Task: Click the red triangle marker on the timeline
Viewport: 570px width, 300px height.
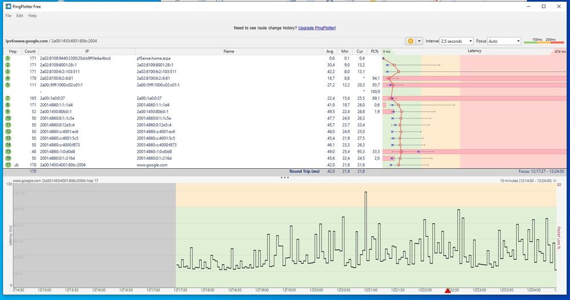Action: (448, 290)
